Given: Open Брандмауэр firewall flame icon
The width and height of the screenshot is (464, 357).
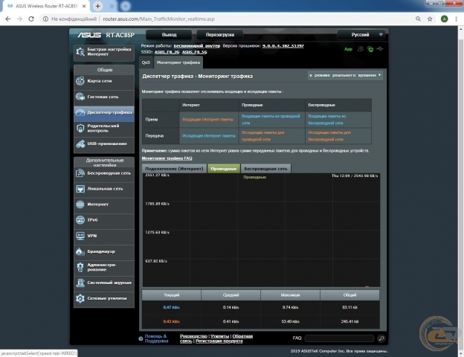Looking at the screenshot, I should [80, 251].
